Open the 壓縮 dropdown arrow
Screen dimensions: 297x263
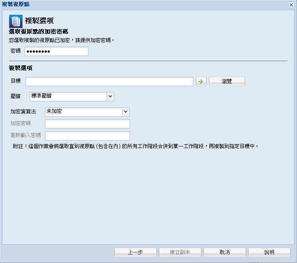(110, 97)
